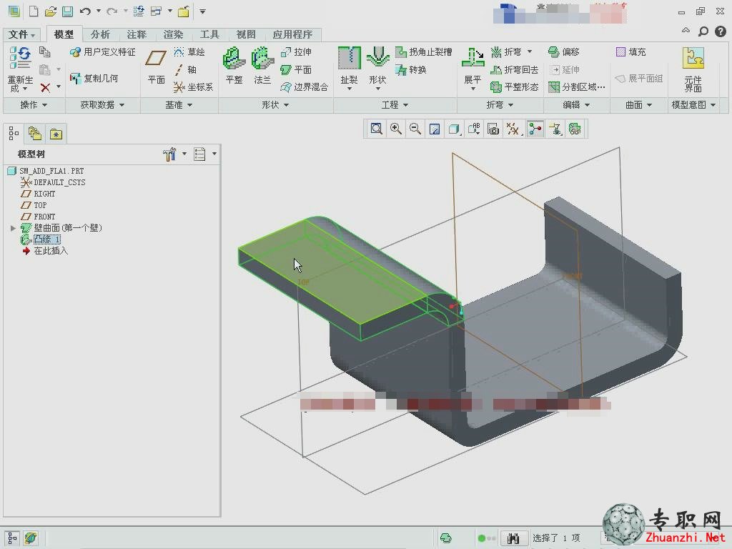Click the Save disk icon

click(x=68, y=11)
